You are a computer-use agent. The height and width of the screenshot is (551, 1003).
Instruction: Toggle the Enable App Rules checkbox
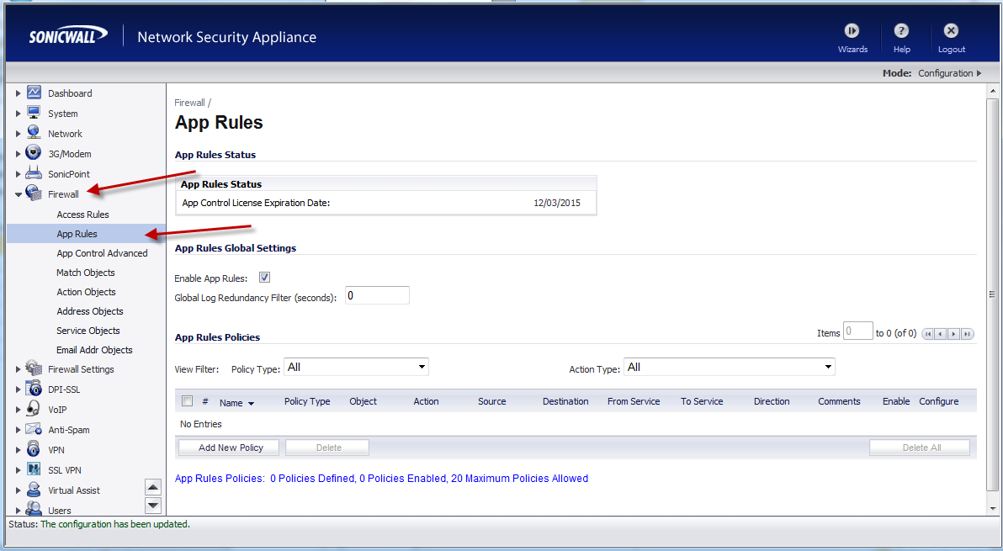265,278
